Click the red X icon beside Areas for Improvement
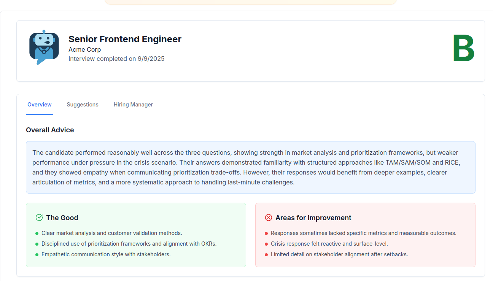The image size is (493, 281). [269, 217]
